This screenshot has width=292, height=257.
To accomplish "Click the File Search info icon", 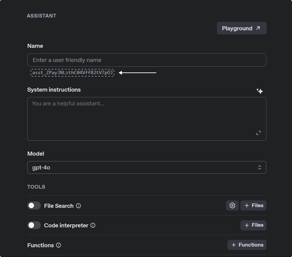I will click(x=78, y=206).
